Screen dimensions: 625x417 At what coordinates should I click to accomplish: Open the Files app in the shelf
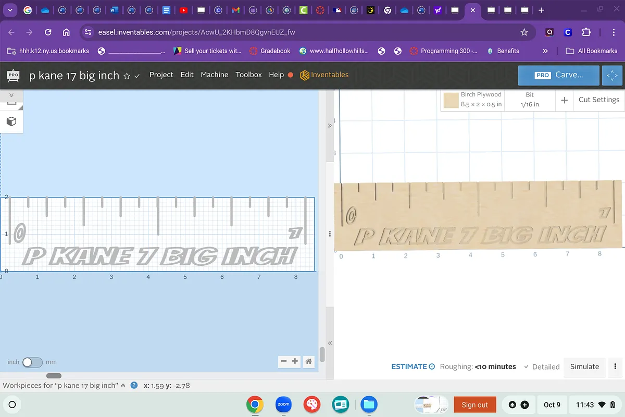pyautogui.click(x=369, y=404)
